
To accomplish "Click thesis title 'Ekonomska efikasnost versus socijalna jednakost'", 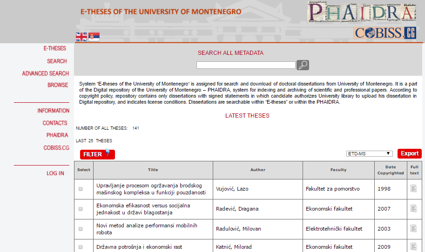I will click(x=143, y=209).
